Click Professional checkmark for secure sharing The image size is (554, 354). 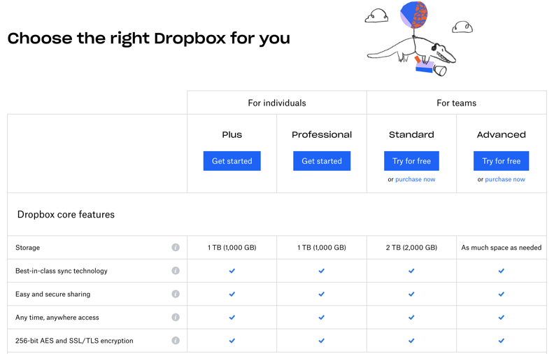coord(322,295)
